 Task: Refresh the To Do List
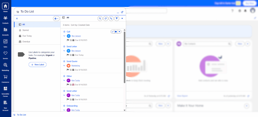tap(106, 18)
